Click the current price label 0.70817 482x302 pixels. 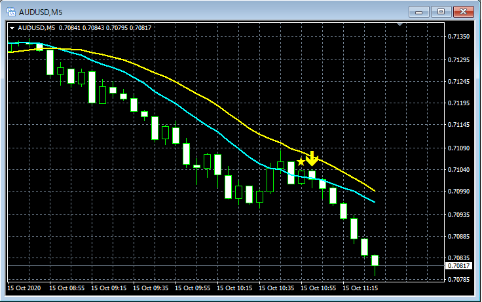tap(458, 266)
